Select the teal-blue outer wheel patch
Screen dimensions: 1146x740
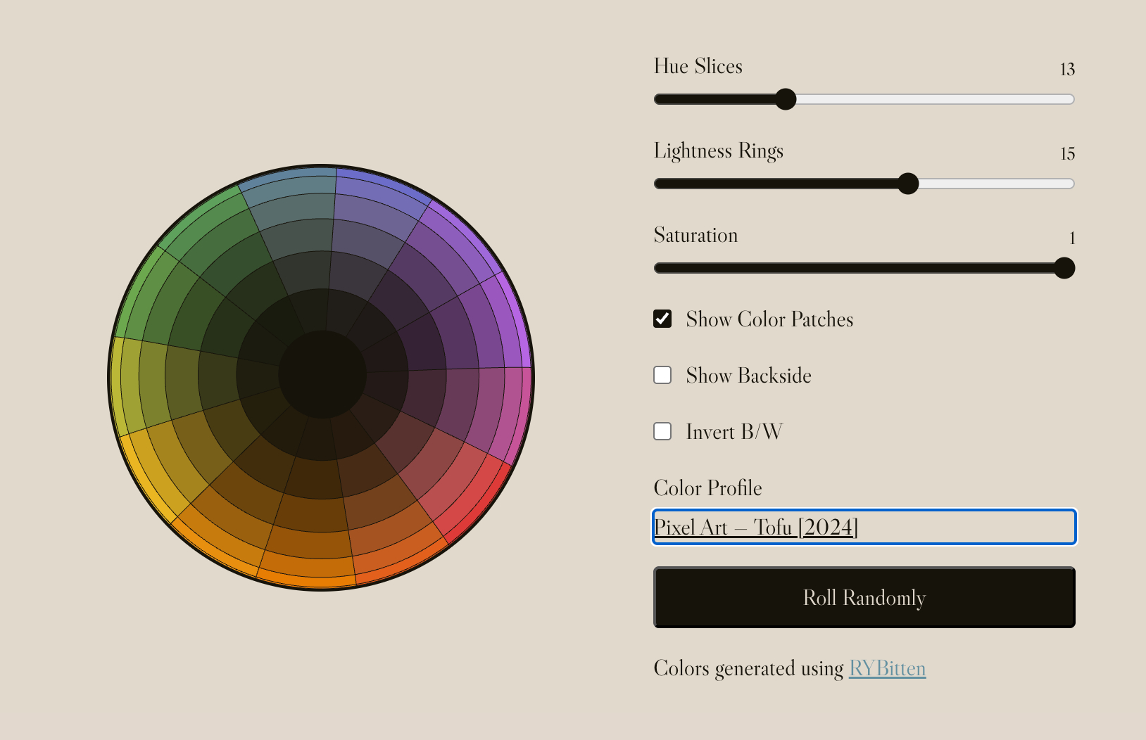[x=289, y=173]
